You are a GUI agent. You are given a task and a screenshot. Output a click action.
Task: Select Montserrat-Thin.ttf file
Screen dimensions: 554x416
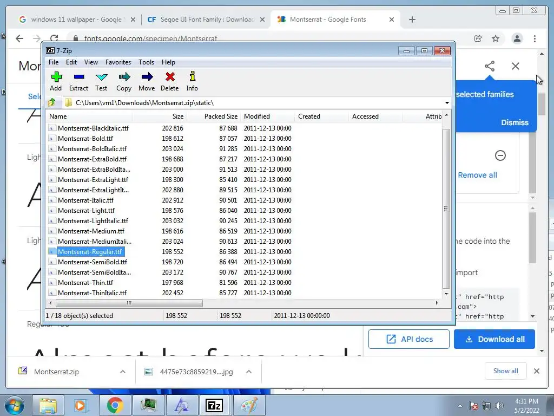click(85, 283)
